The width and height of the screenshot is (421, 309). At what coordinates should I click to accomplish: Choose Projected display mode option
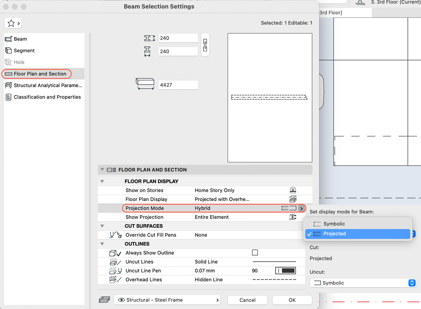(358, 234)
